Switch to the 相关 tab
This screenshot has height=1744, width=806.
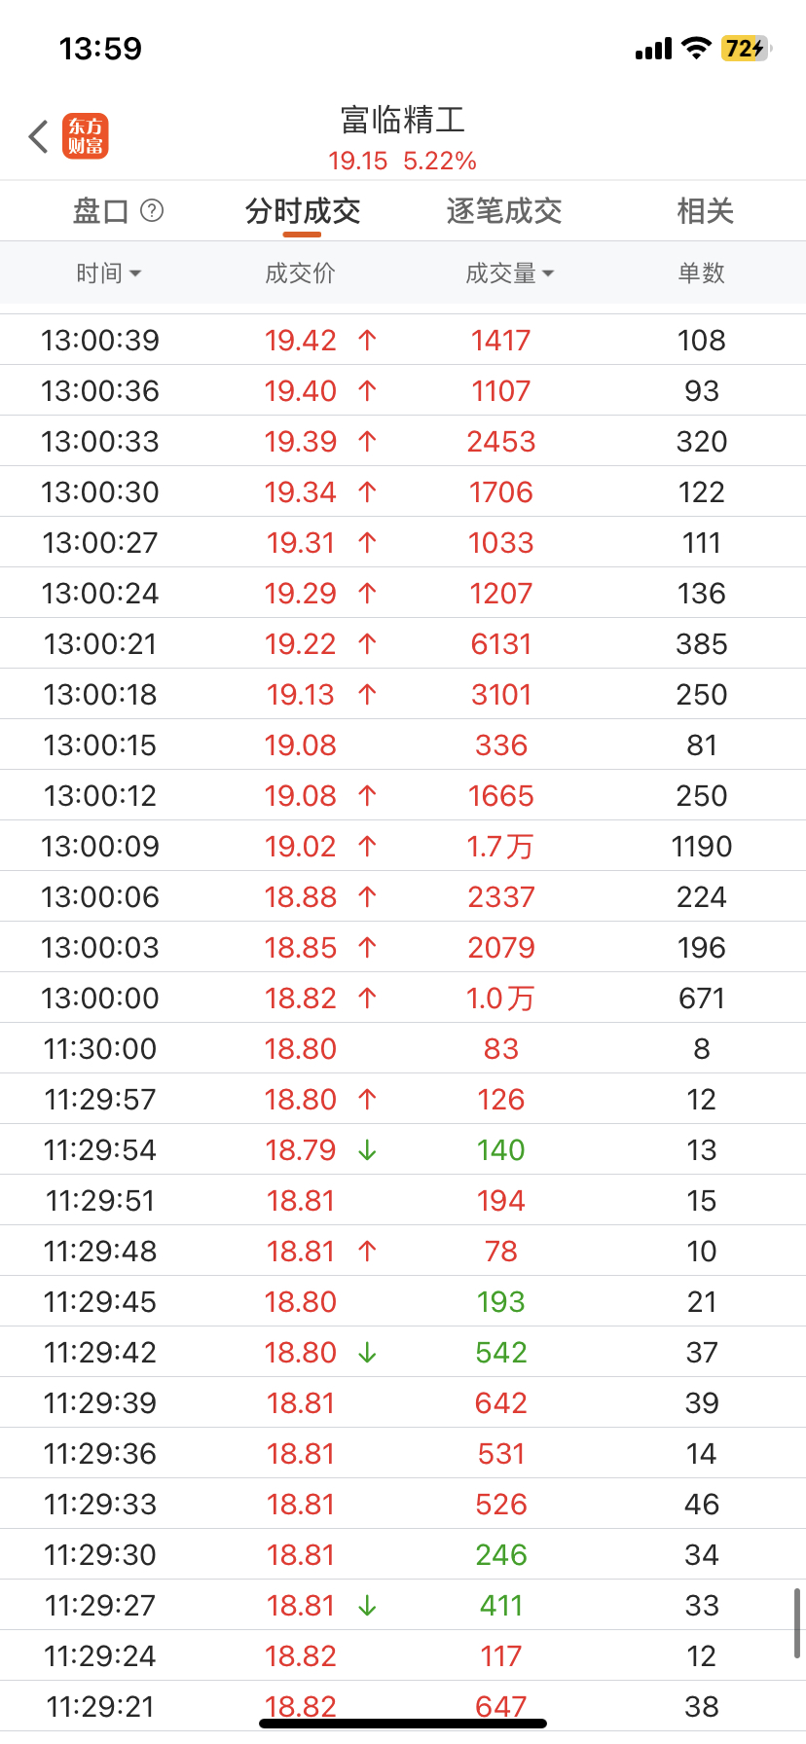[705, 211]
